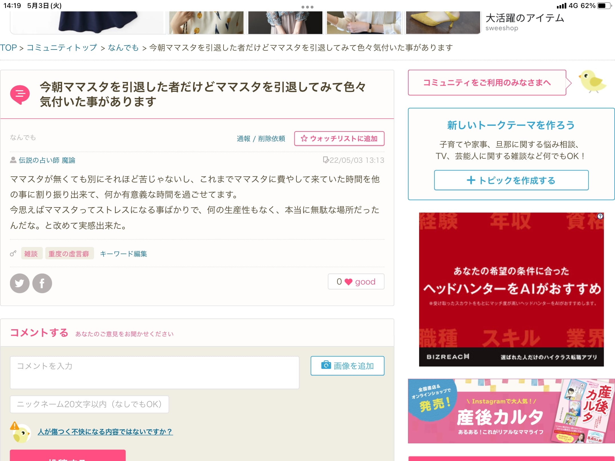Click 画像を追加 camera button
This screenshot has width=615, height=461.
tap(347, 366)
